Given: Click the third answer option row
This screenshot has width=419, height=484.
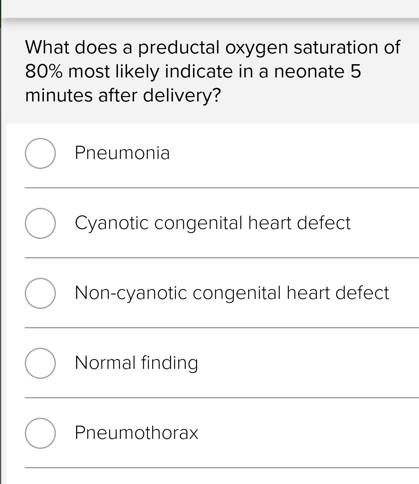Looking at the screenshot, I should (207, 293).
